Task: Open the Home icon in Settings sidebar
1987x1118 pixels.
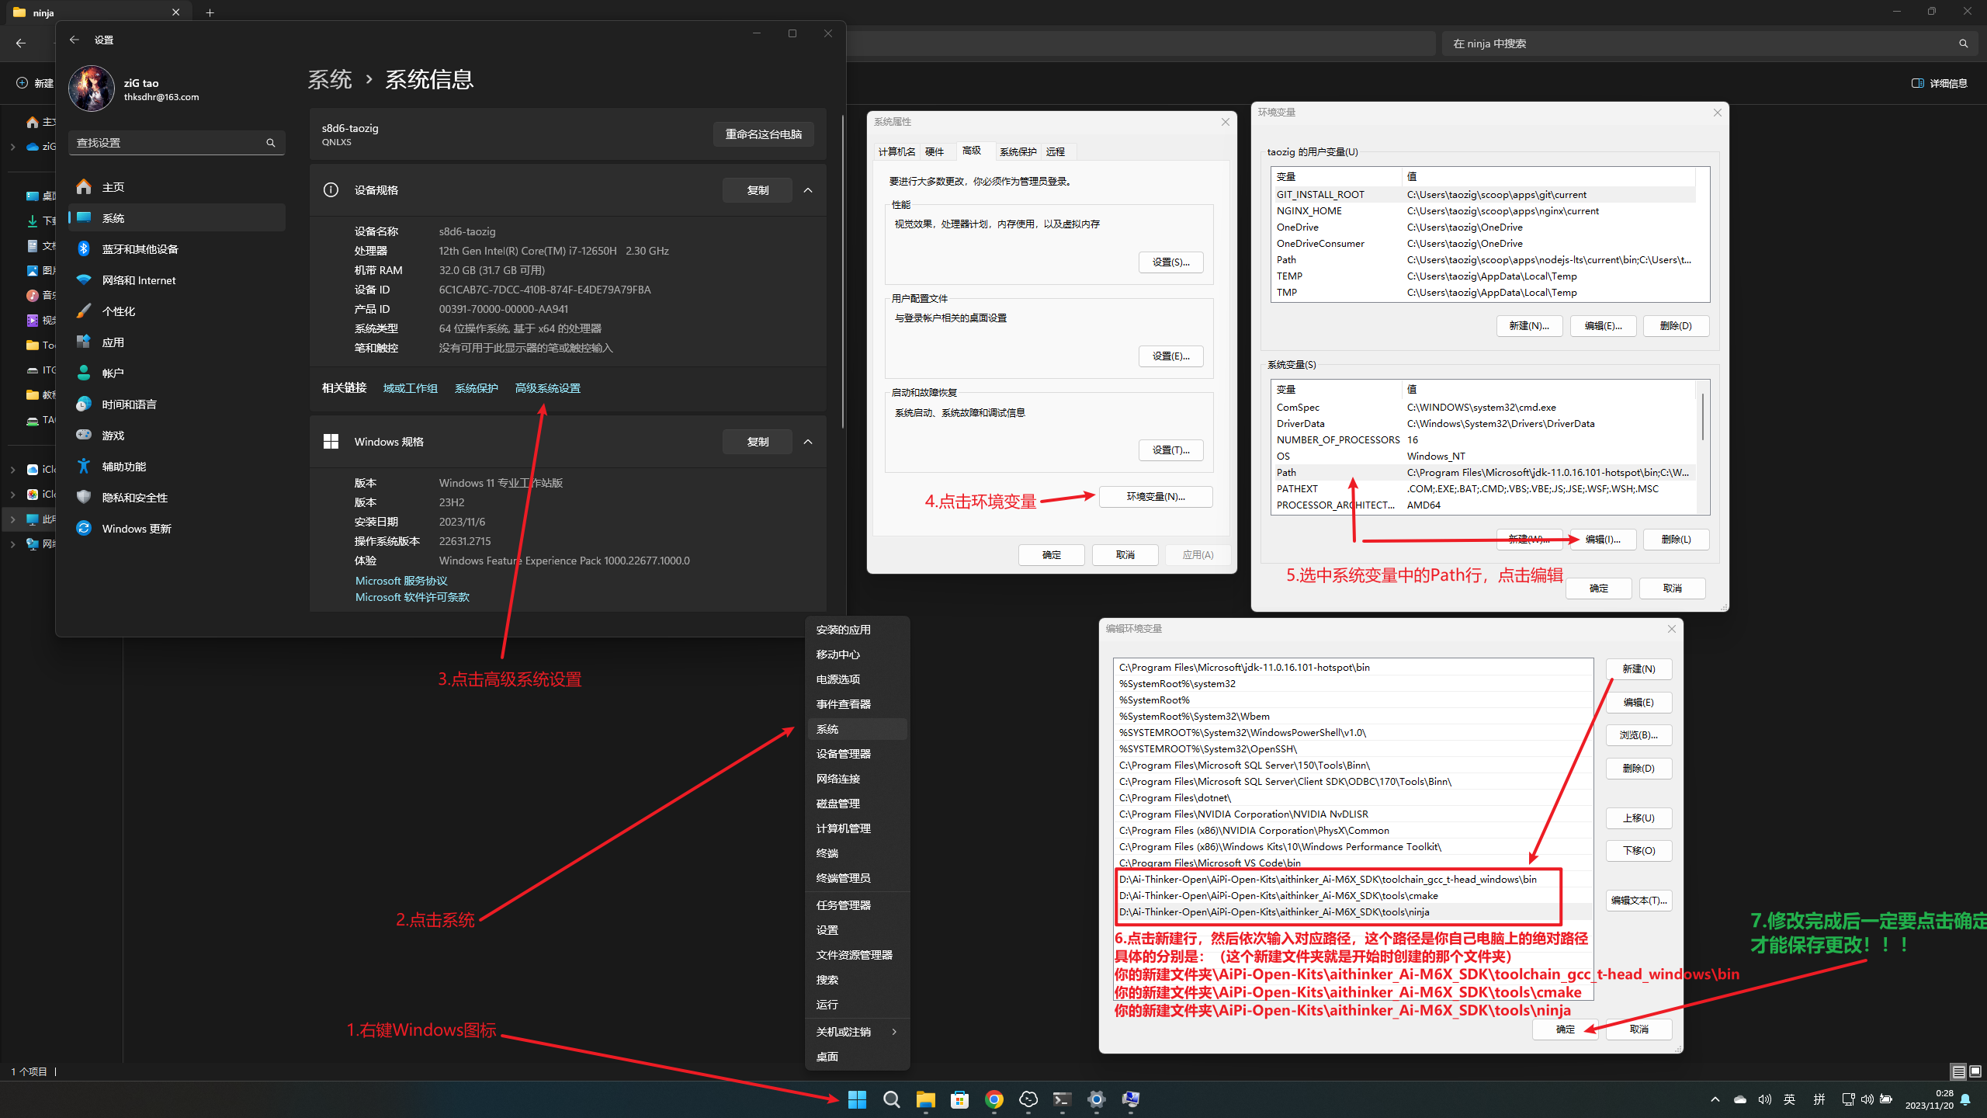Action: (84, 187)
